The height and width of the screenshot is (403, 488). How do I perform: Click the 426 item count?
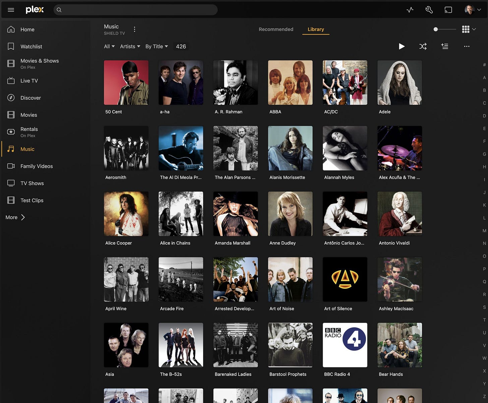pos(181,47)
